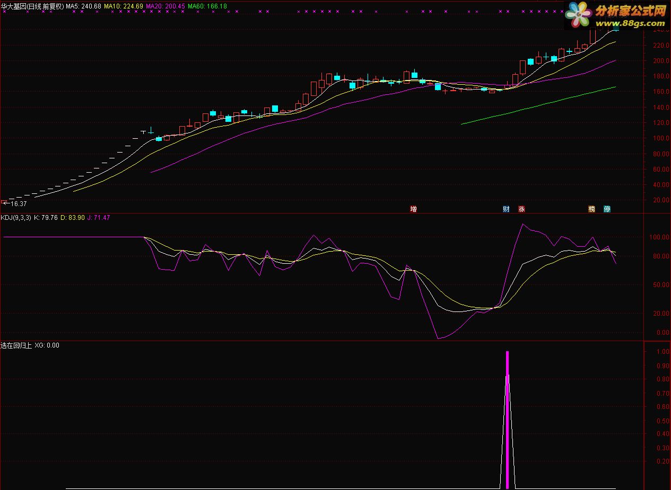Viewport: 671px width, 490px height.
Task: Click the D: 83.90 value label
Action: [72, 217]
